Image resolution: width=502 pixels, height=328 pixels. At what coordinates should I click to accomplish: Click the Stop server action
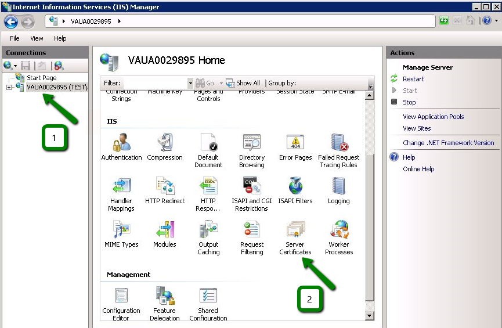pos(409,102)
